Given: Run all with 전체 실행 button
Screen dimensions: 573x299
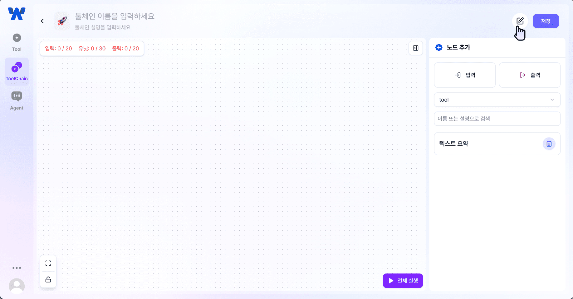Looking at the screenshot, I should (403, 281).
